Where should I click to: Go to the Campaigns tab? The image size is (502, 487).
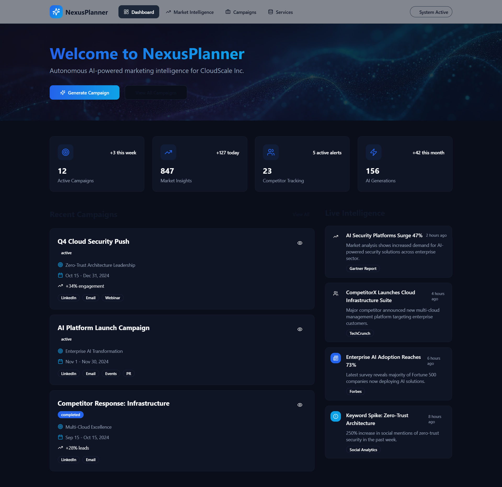coord(241,12)
